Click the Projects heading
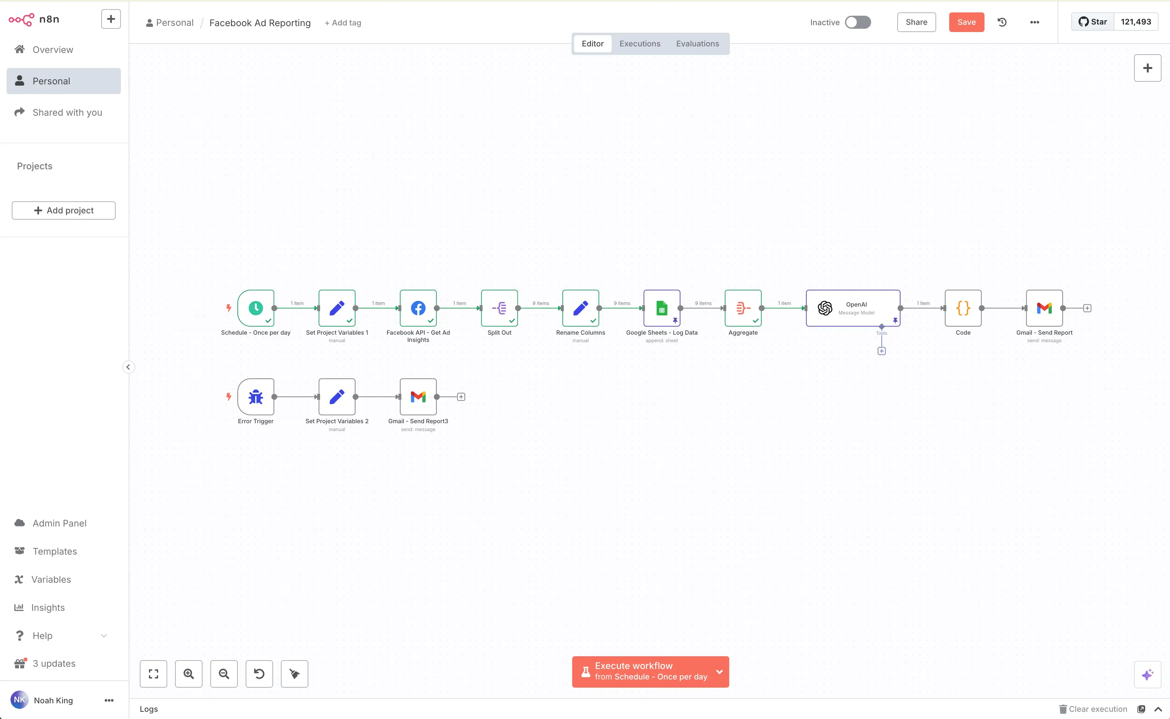Screen dimensions: 1170x719 pos(35,166)
